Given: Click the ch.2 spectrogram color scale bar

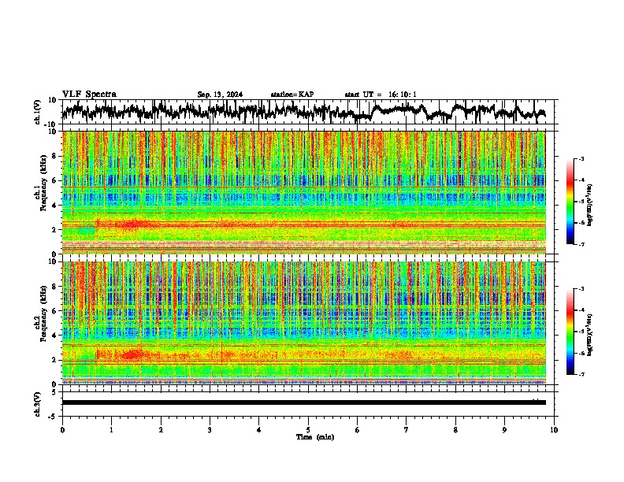Looking at the screenshot, I should (x=570, y=332).
